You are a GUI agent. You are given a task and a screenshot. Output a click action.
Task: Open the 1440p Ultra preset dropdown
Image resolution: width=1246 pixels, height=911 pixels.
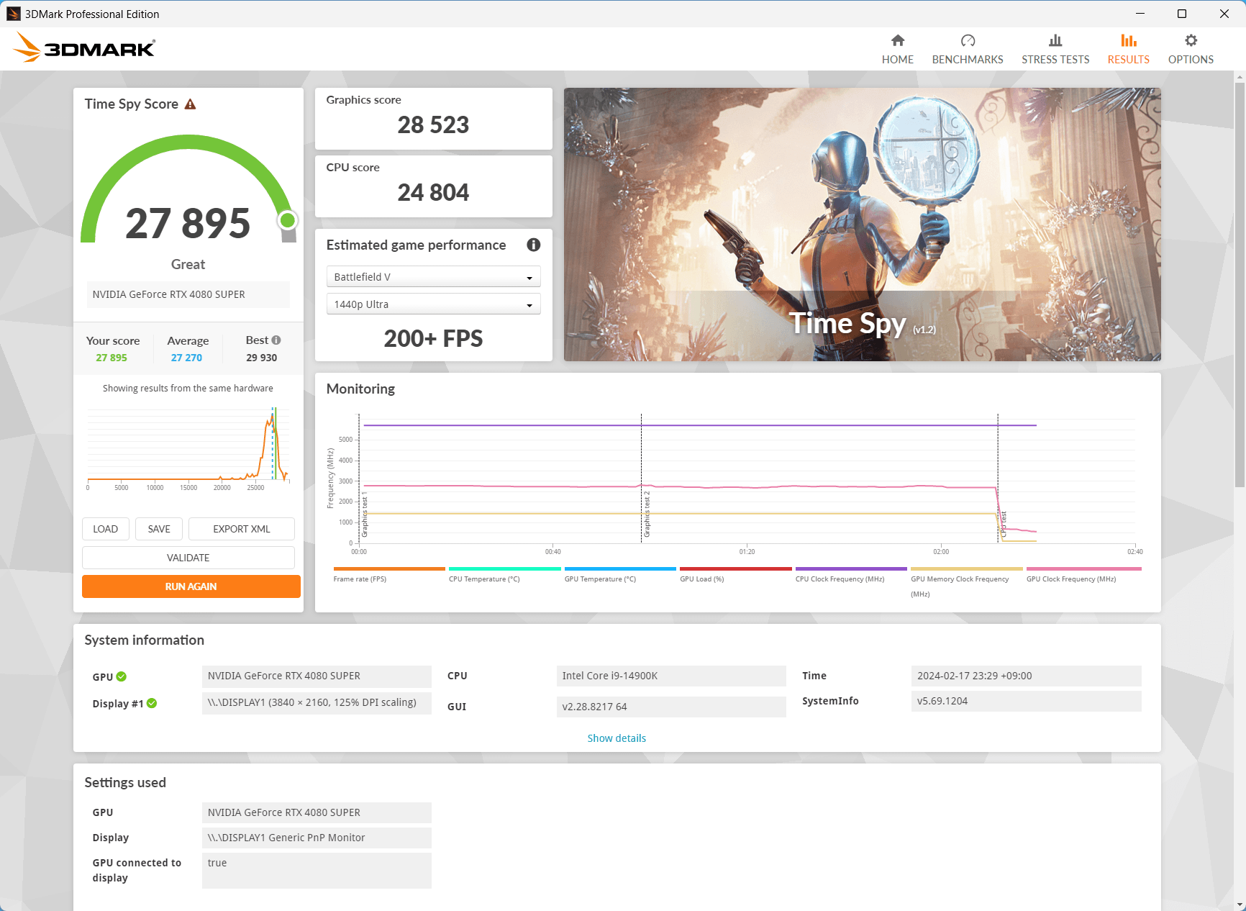pos(433,304)
